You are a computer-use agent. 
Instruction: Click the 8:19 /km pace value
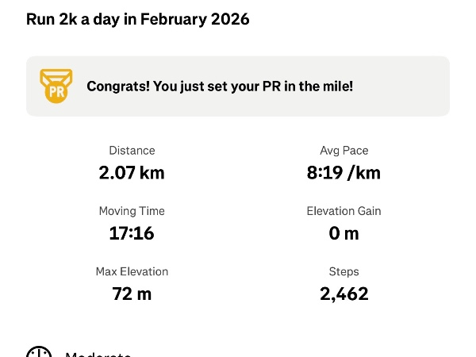(344, 172)
